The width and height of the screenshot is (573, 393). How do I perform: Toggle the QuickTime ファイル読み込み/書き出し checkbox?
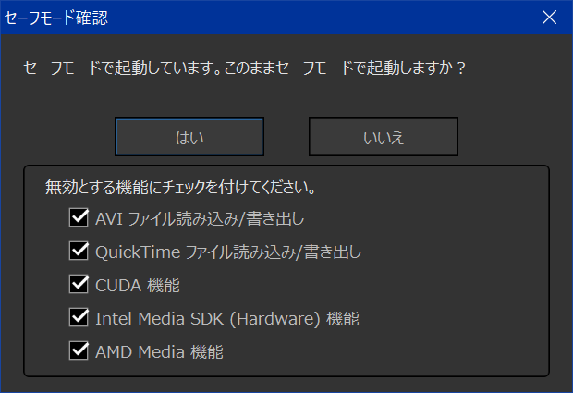point(79,252)
